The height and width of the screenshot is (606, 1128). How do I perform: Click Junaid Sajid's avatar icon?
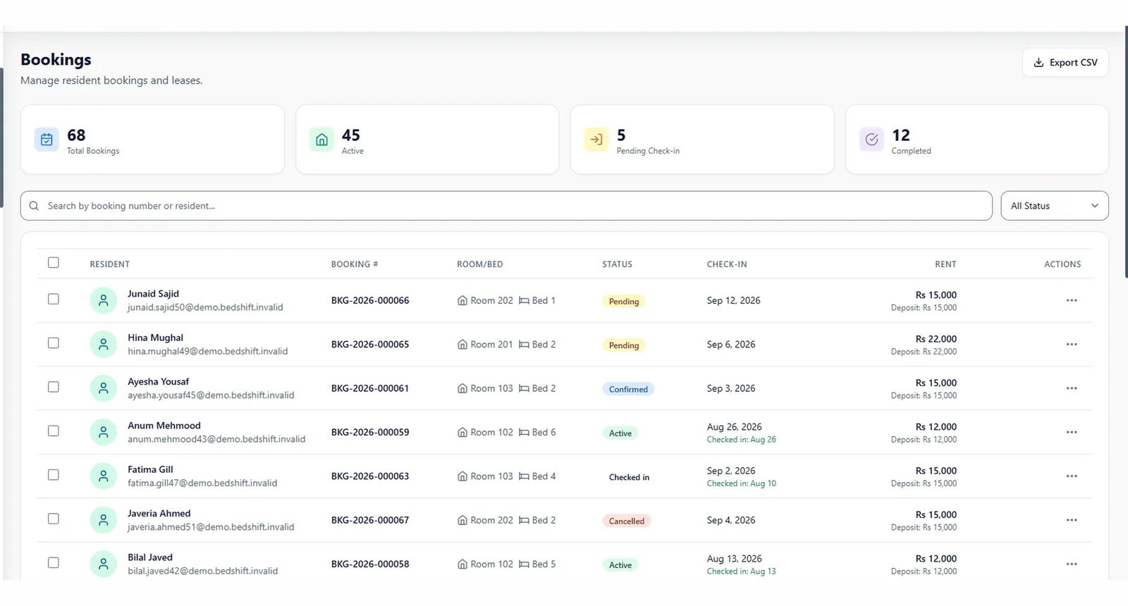[x=104, y=300]
